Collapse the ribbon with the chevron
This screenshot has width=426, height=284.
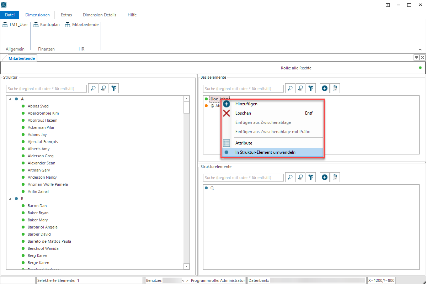[x=420, y=49]
